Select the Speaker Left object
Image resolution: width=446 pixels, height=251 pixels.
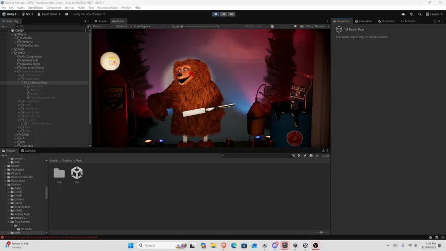[30, 61]
